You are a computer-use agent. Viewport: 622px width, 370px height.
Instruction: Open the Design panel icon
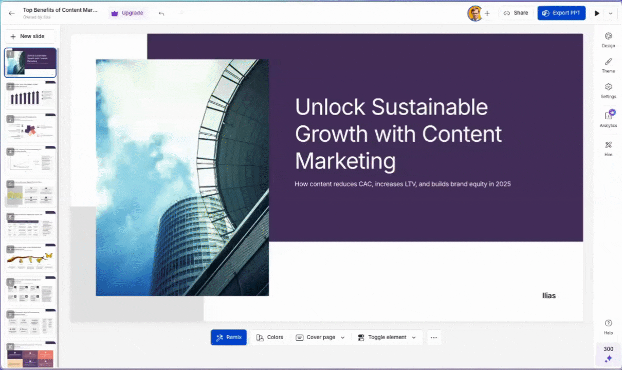[608, 36]
